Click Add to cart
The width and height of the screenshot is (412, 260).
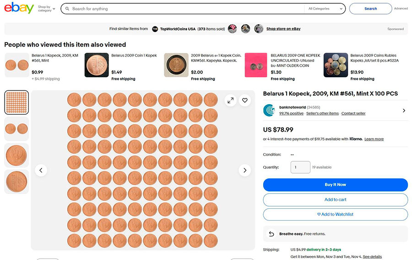click(x=335, y=200)
